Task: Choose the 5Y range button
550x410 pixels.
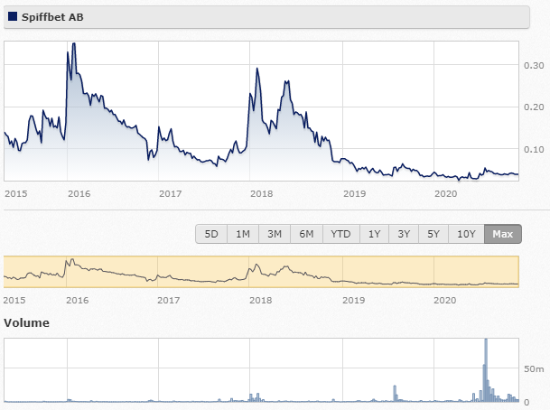Action: tap(433, 234)
